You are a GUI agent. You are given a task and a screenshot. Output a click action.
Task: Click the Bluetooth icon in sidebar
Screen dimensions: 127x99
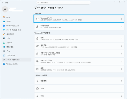pos(4,26)
